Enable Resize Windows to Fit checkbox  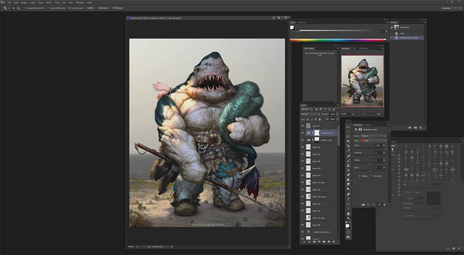[x=25, y=8]
